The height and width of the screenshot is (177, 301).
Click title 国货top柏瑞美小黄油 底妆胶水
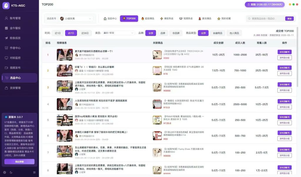96,116
